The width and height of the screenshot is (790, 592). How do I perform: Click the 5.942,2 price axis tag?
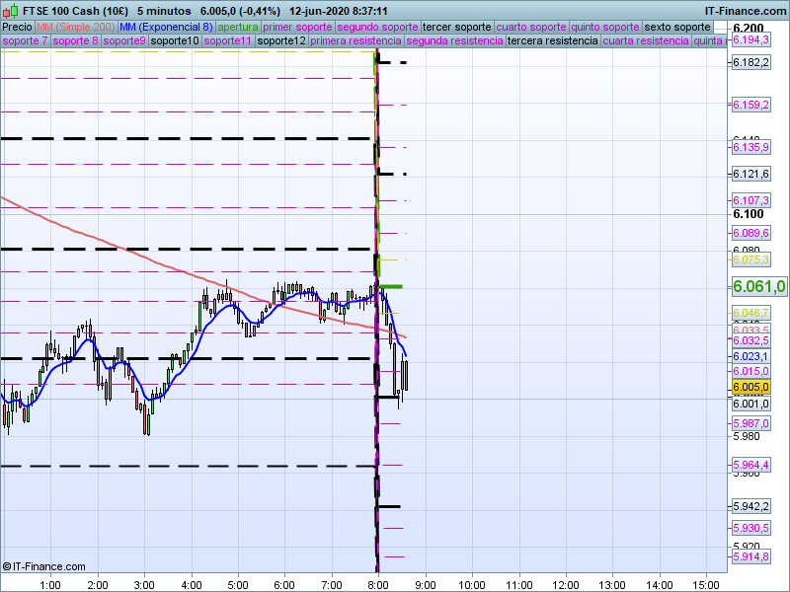[x=750, y=506]
